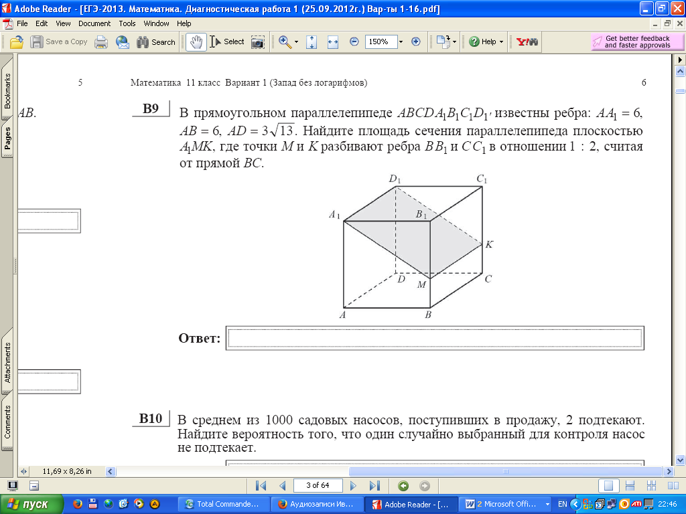
Task: Select Continuous page layout icon
Action: (x=630, y=486)
